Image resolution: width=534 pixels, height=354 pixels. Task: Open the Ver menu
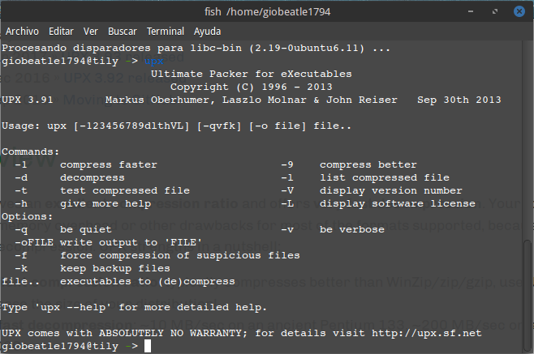91,31
